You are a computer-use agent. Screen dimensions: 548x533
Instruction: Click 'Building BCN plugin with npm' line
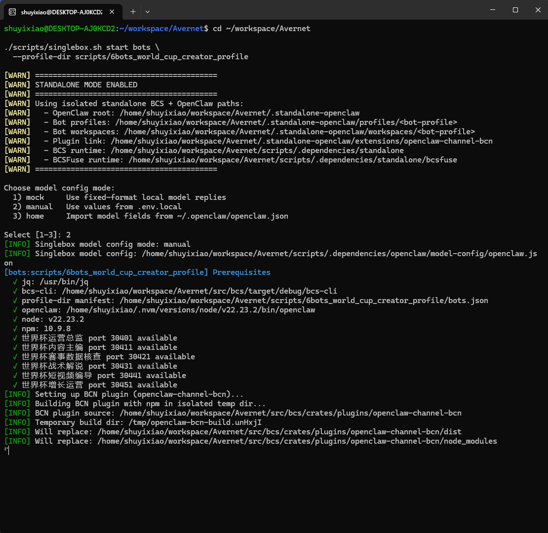pyautogui.click(x=135, y=404)
